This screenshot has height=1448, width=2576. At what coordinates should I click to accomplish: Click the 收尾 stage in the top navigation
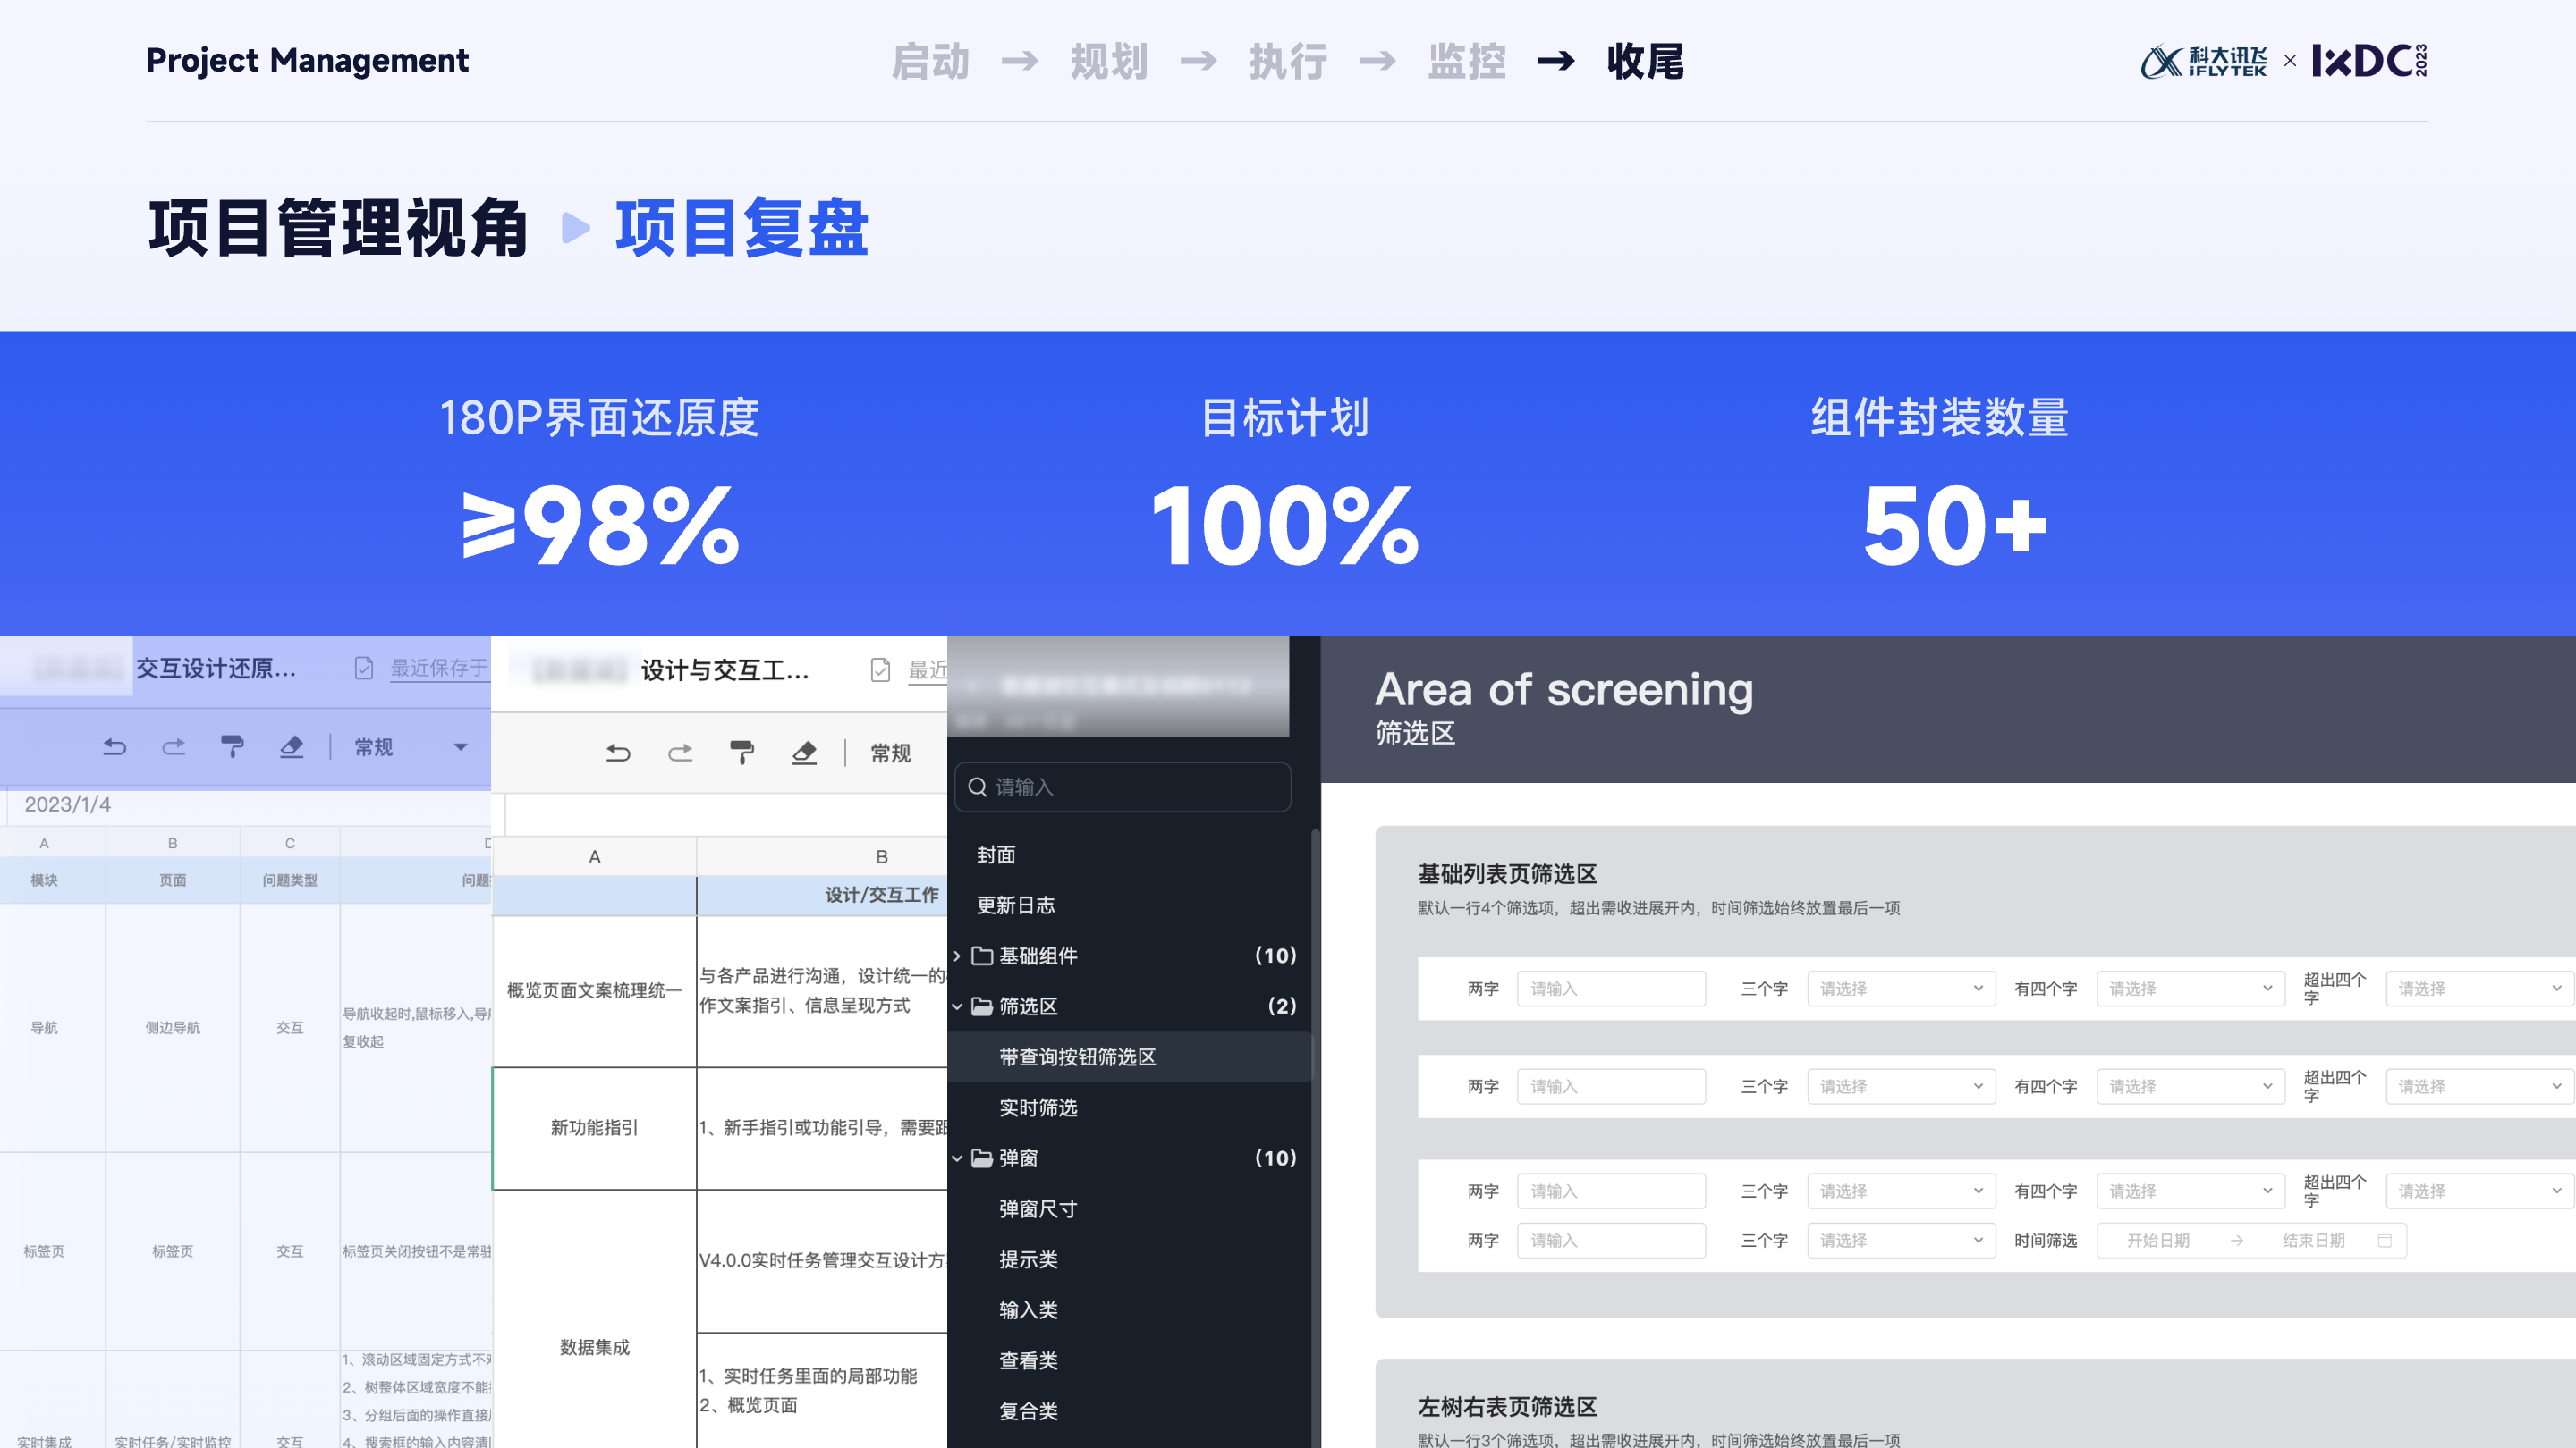click(x=1645, y=62)
